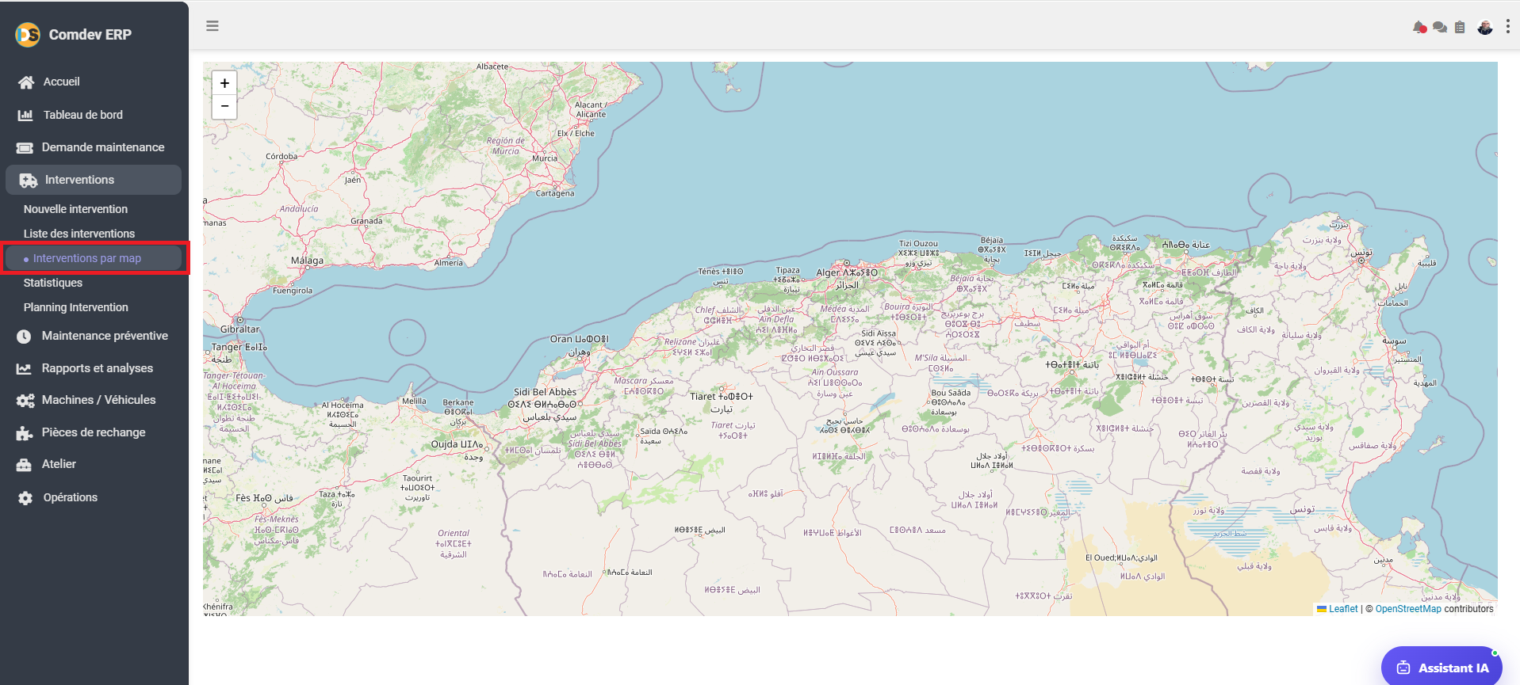Open Planning Intervention

[76, 307]
